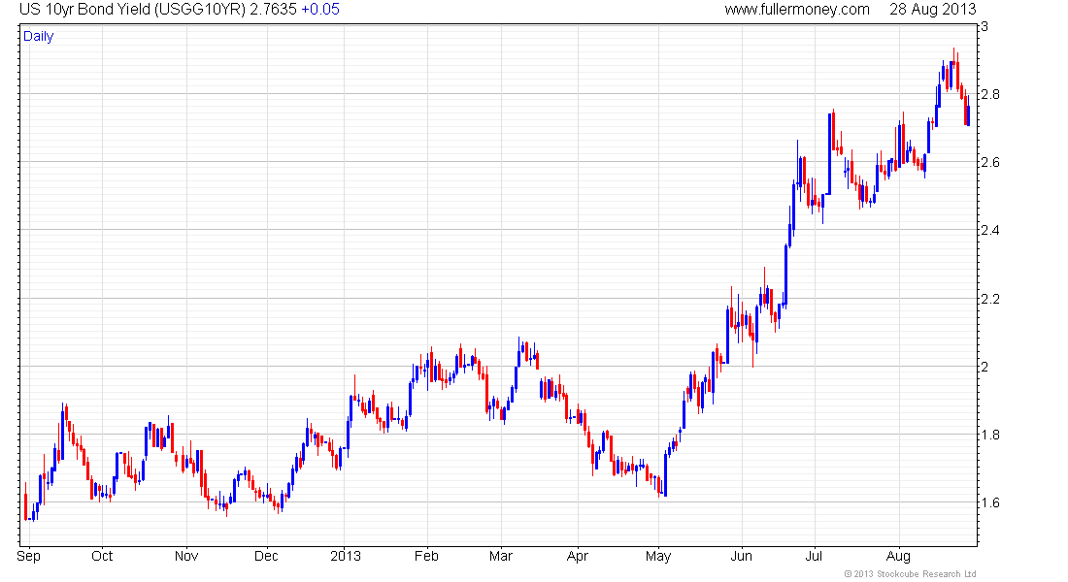Click the y-axis label 2.8
Viewport: 1068px width, 582px height.
990,95
